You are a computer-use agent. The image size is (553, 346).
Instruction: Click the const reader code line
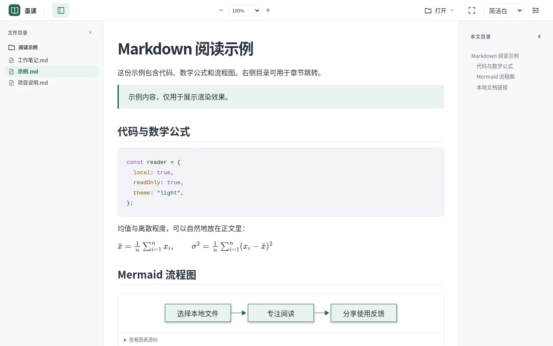[153, 162]
